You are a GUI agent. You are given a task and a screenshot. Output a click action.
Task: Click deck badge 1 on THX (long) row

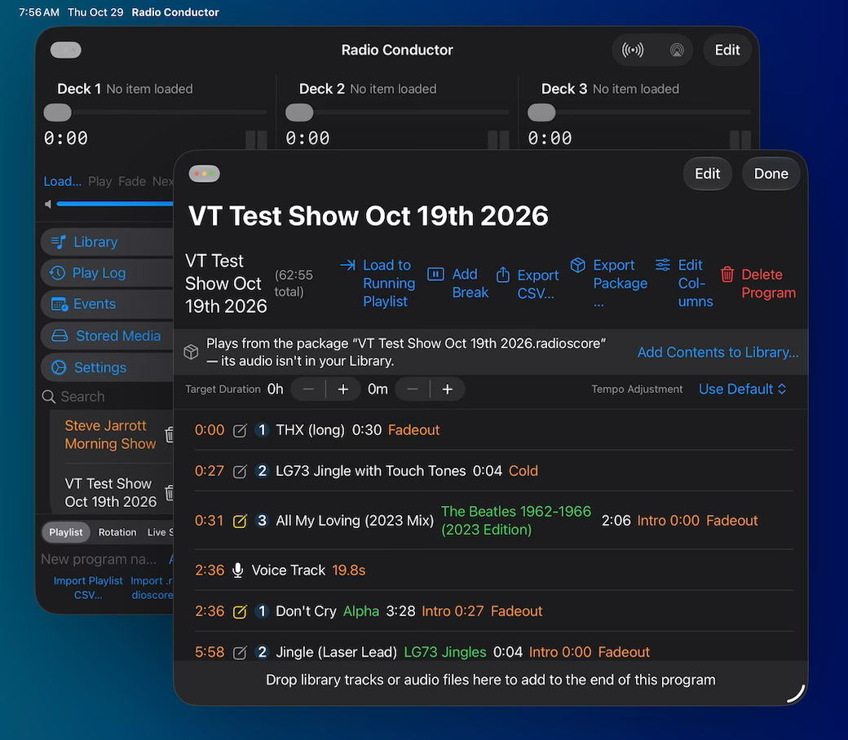click(262, 429)
